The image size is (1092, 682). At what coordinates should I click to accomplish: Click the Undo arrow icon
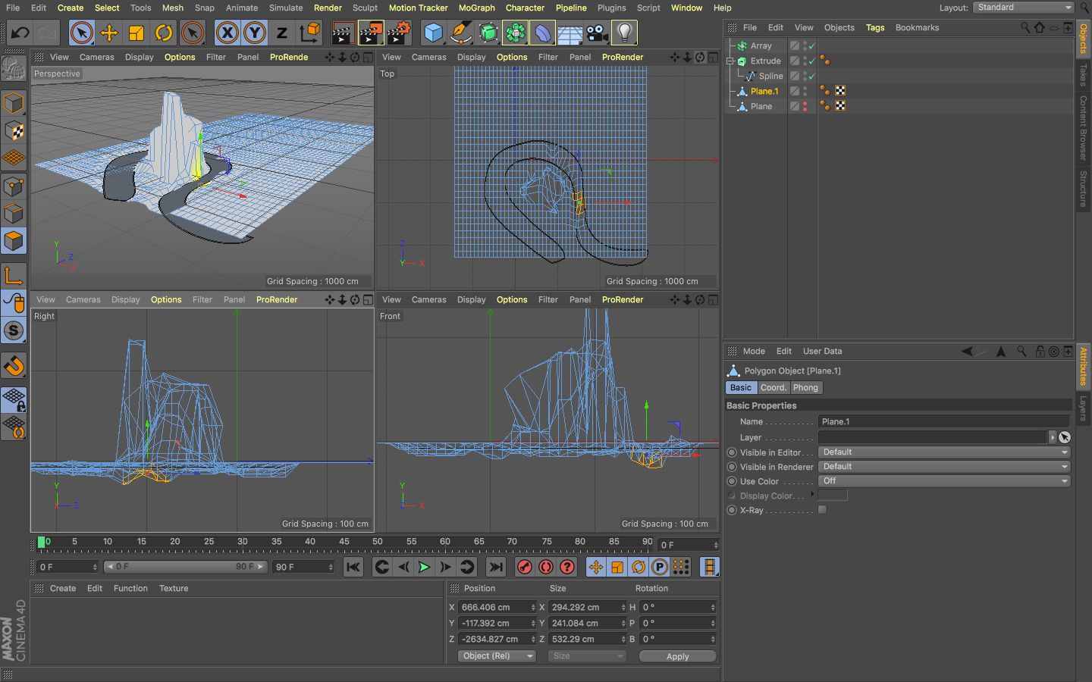point(20,33)
